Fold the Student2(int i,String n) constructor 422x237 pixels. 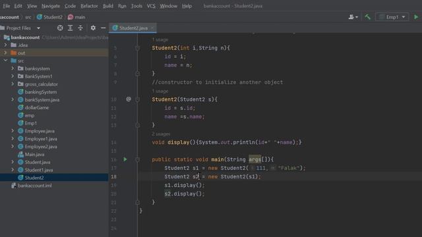point(137,48)
